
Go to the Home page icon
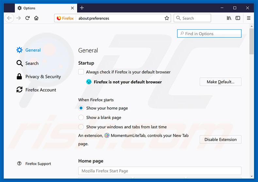(36, 18)
